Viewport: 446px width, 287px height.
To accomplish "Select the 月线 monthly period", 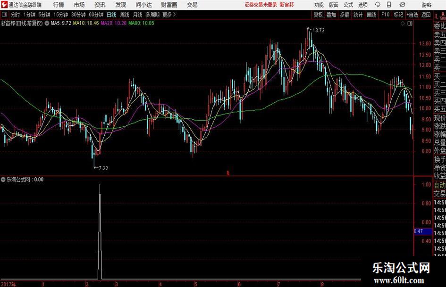I will coord(137,15).
